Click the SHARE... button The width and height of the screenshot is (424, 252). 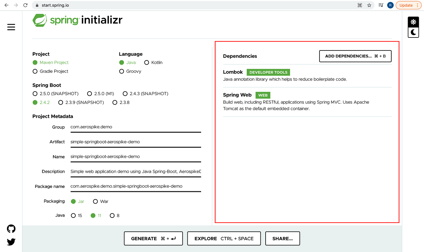coord(283,238)
